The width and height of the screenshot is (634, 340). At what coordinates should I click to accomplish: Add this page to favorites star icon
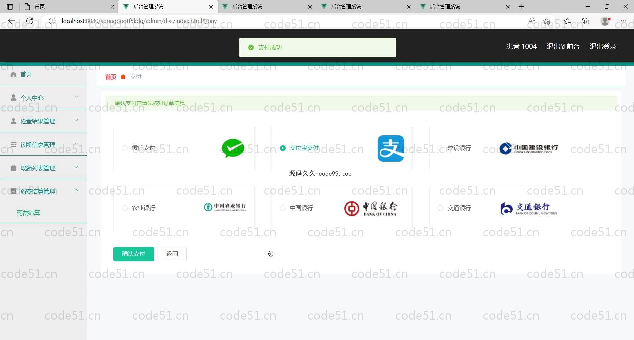547,21
